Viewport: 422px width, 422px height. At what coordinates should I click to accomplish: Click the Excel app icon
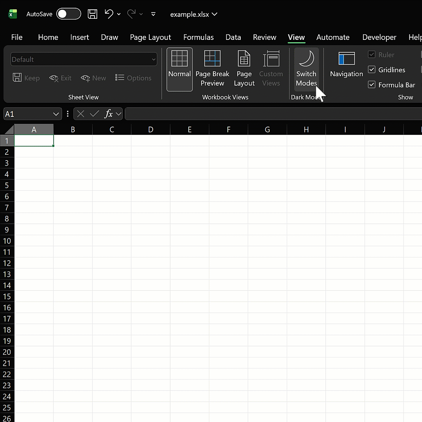coord(12,14)
